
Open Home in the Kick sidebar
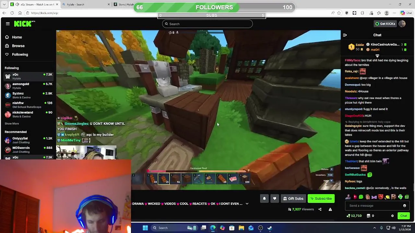click(x=17, y=37)
